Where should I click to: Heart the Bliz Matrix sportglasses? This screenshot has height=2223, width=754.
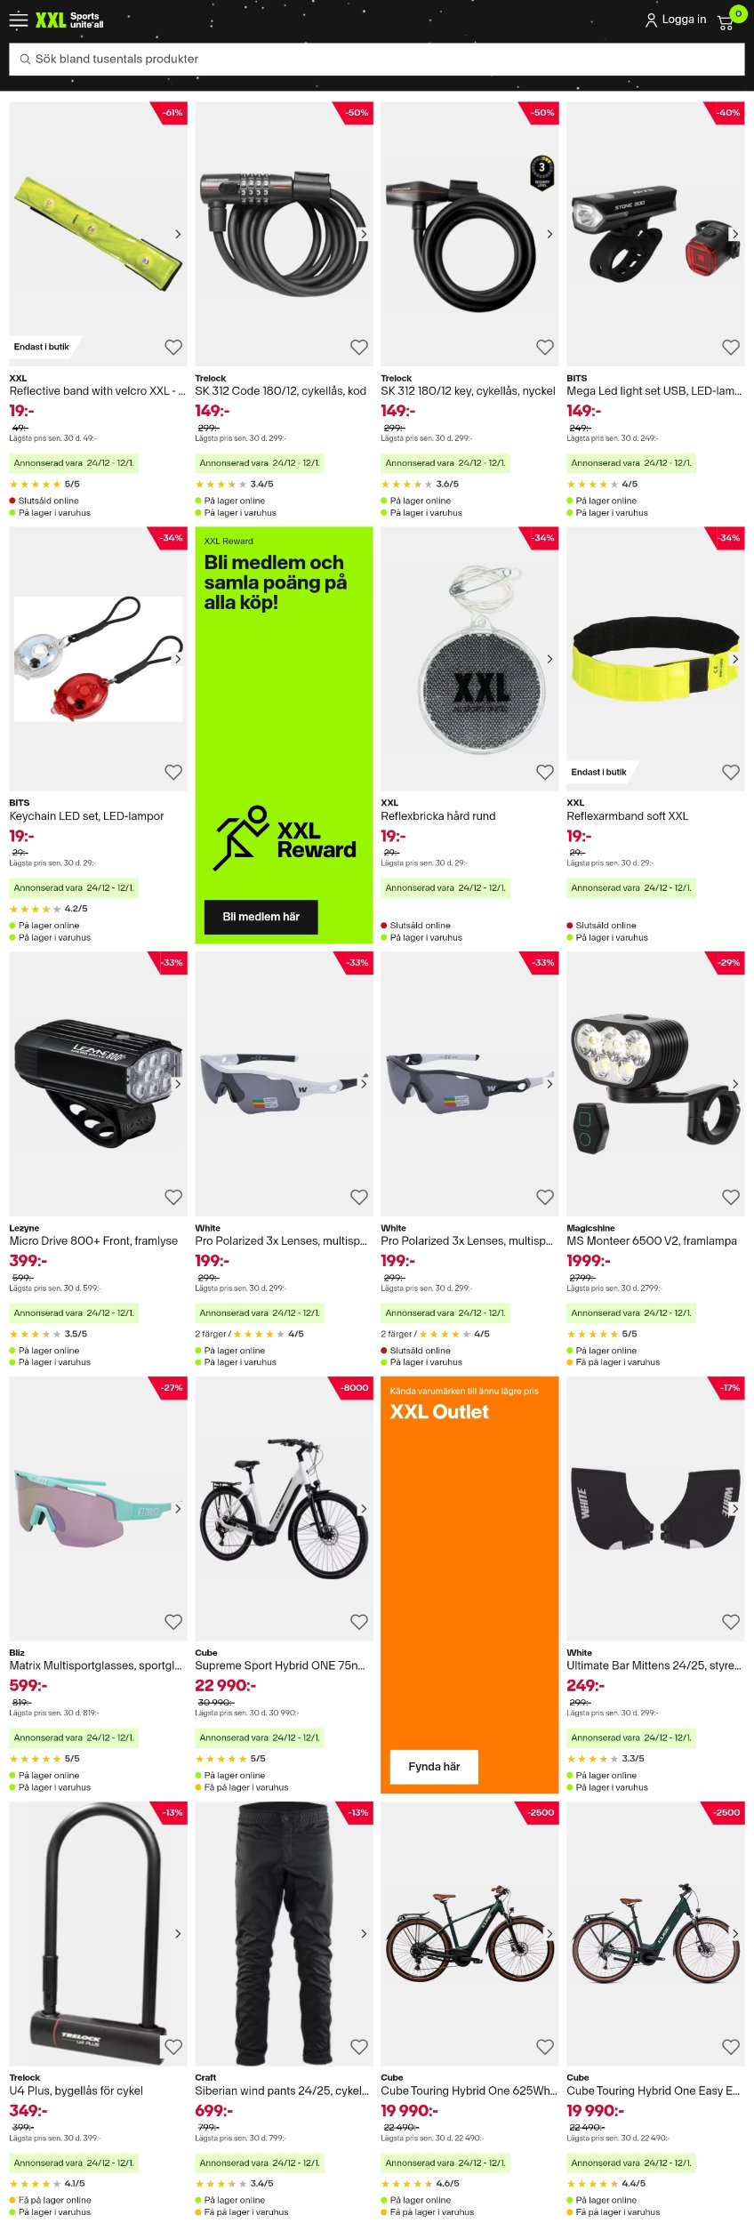[x=173, y=1622]
